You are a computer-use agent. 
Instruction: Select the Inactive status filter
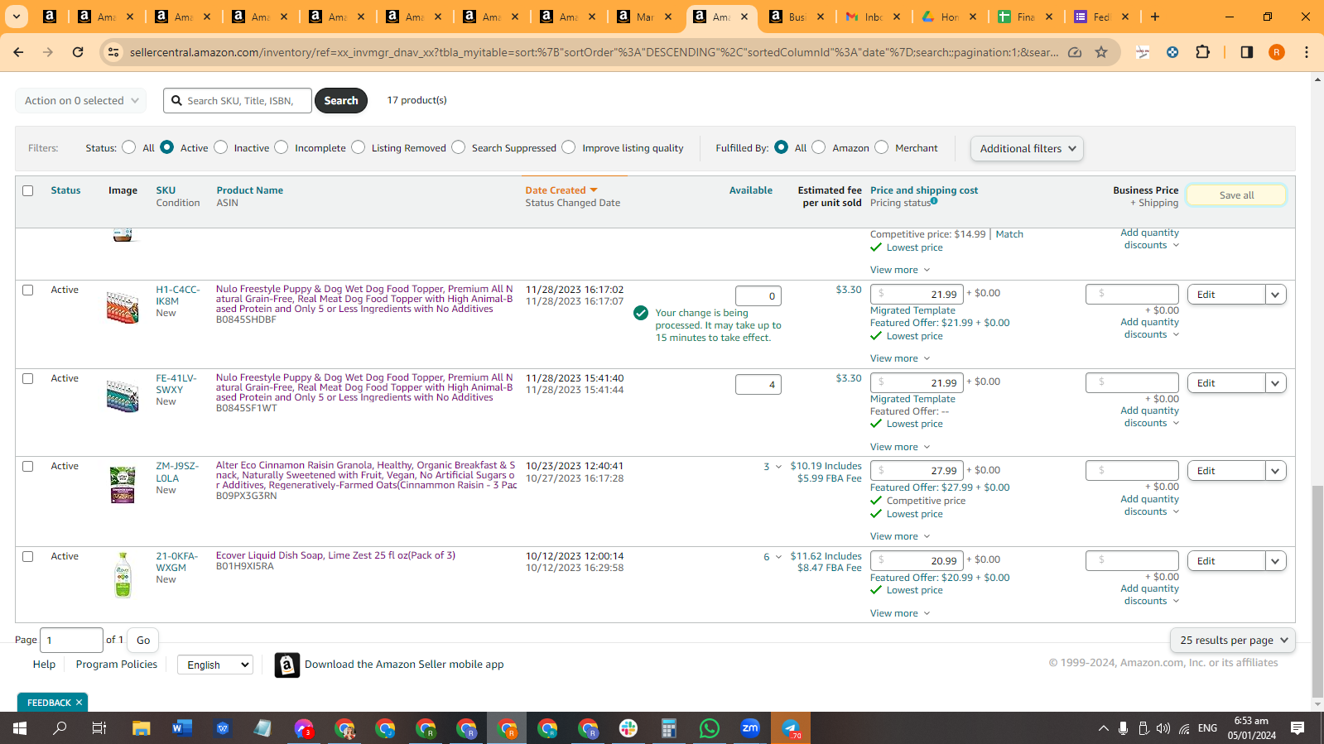click(x=221, y=147)
